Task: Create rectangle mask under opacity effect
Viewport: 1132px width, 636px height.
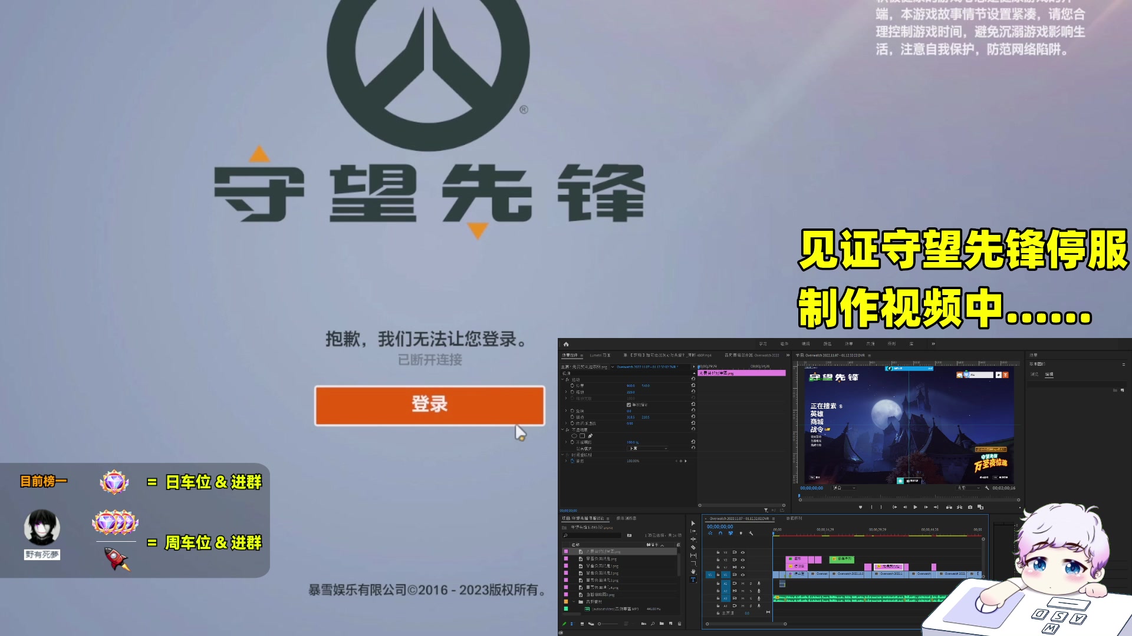Action: [x=582, y=436]
